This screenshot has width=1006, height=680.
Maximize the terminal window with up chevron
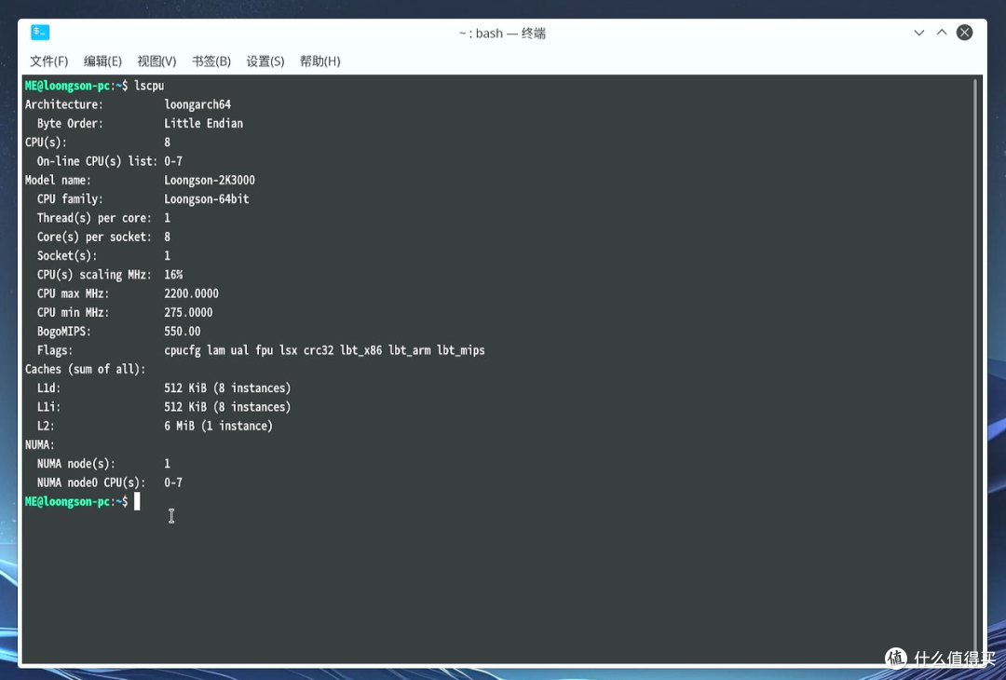click(941, 33)
